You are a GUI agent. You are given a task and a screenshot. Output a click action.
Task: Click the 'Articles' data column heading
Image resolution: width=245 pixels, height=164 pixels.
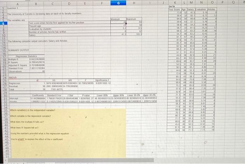[211, 9]
